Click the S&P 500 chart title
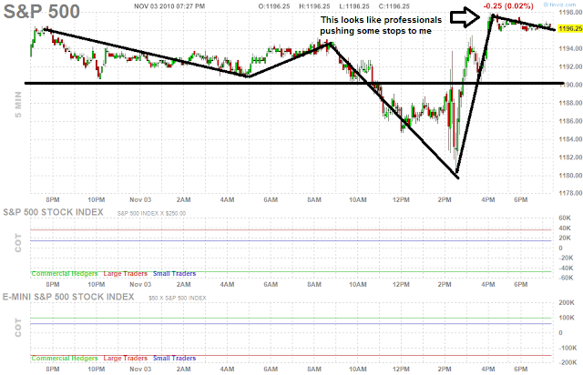Image resolution: width=583 pixels, height=375 pixels. [41, 11]
